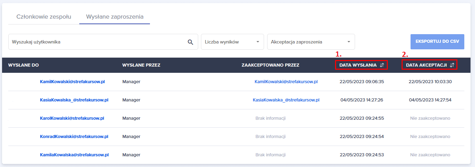The image size is (475, 167).
Task: Click the Data wysłania column header
Action: (358, 65)
